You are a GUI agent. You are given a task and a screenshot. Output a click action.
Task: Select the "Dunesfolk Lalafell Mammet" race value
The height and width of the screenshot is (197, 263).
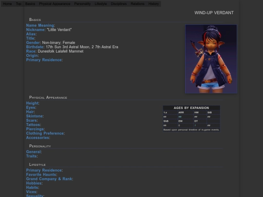click(x=60, y=51)
